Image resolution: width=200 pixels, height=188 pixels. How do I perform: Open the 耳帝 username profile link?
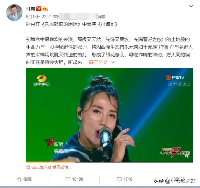tap(31, 9)
